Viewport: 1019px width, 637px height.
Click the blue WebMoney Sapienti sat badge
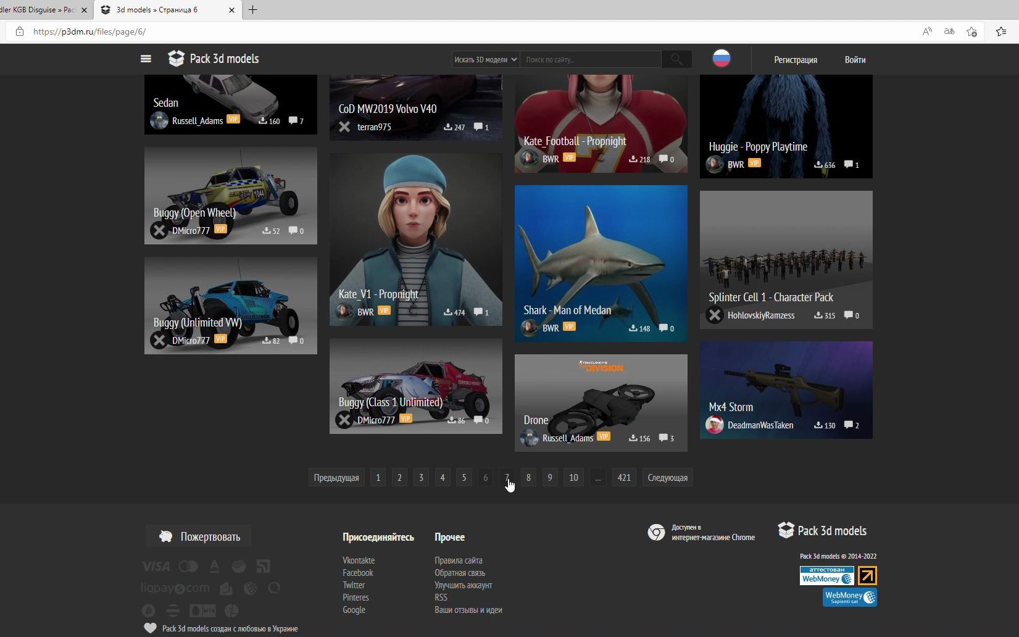point(849,597)
